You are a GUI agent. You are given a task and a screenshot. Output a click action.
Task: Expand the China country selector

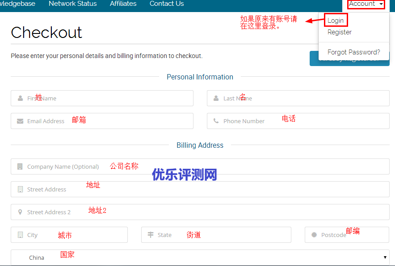click(x=200, y=258)
